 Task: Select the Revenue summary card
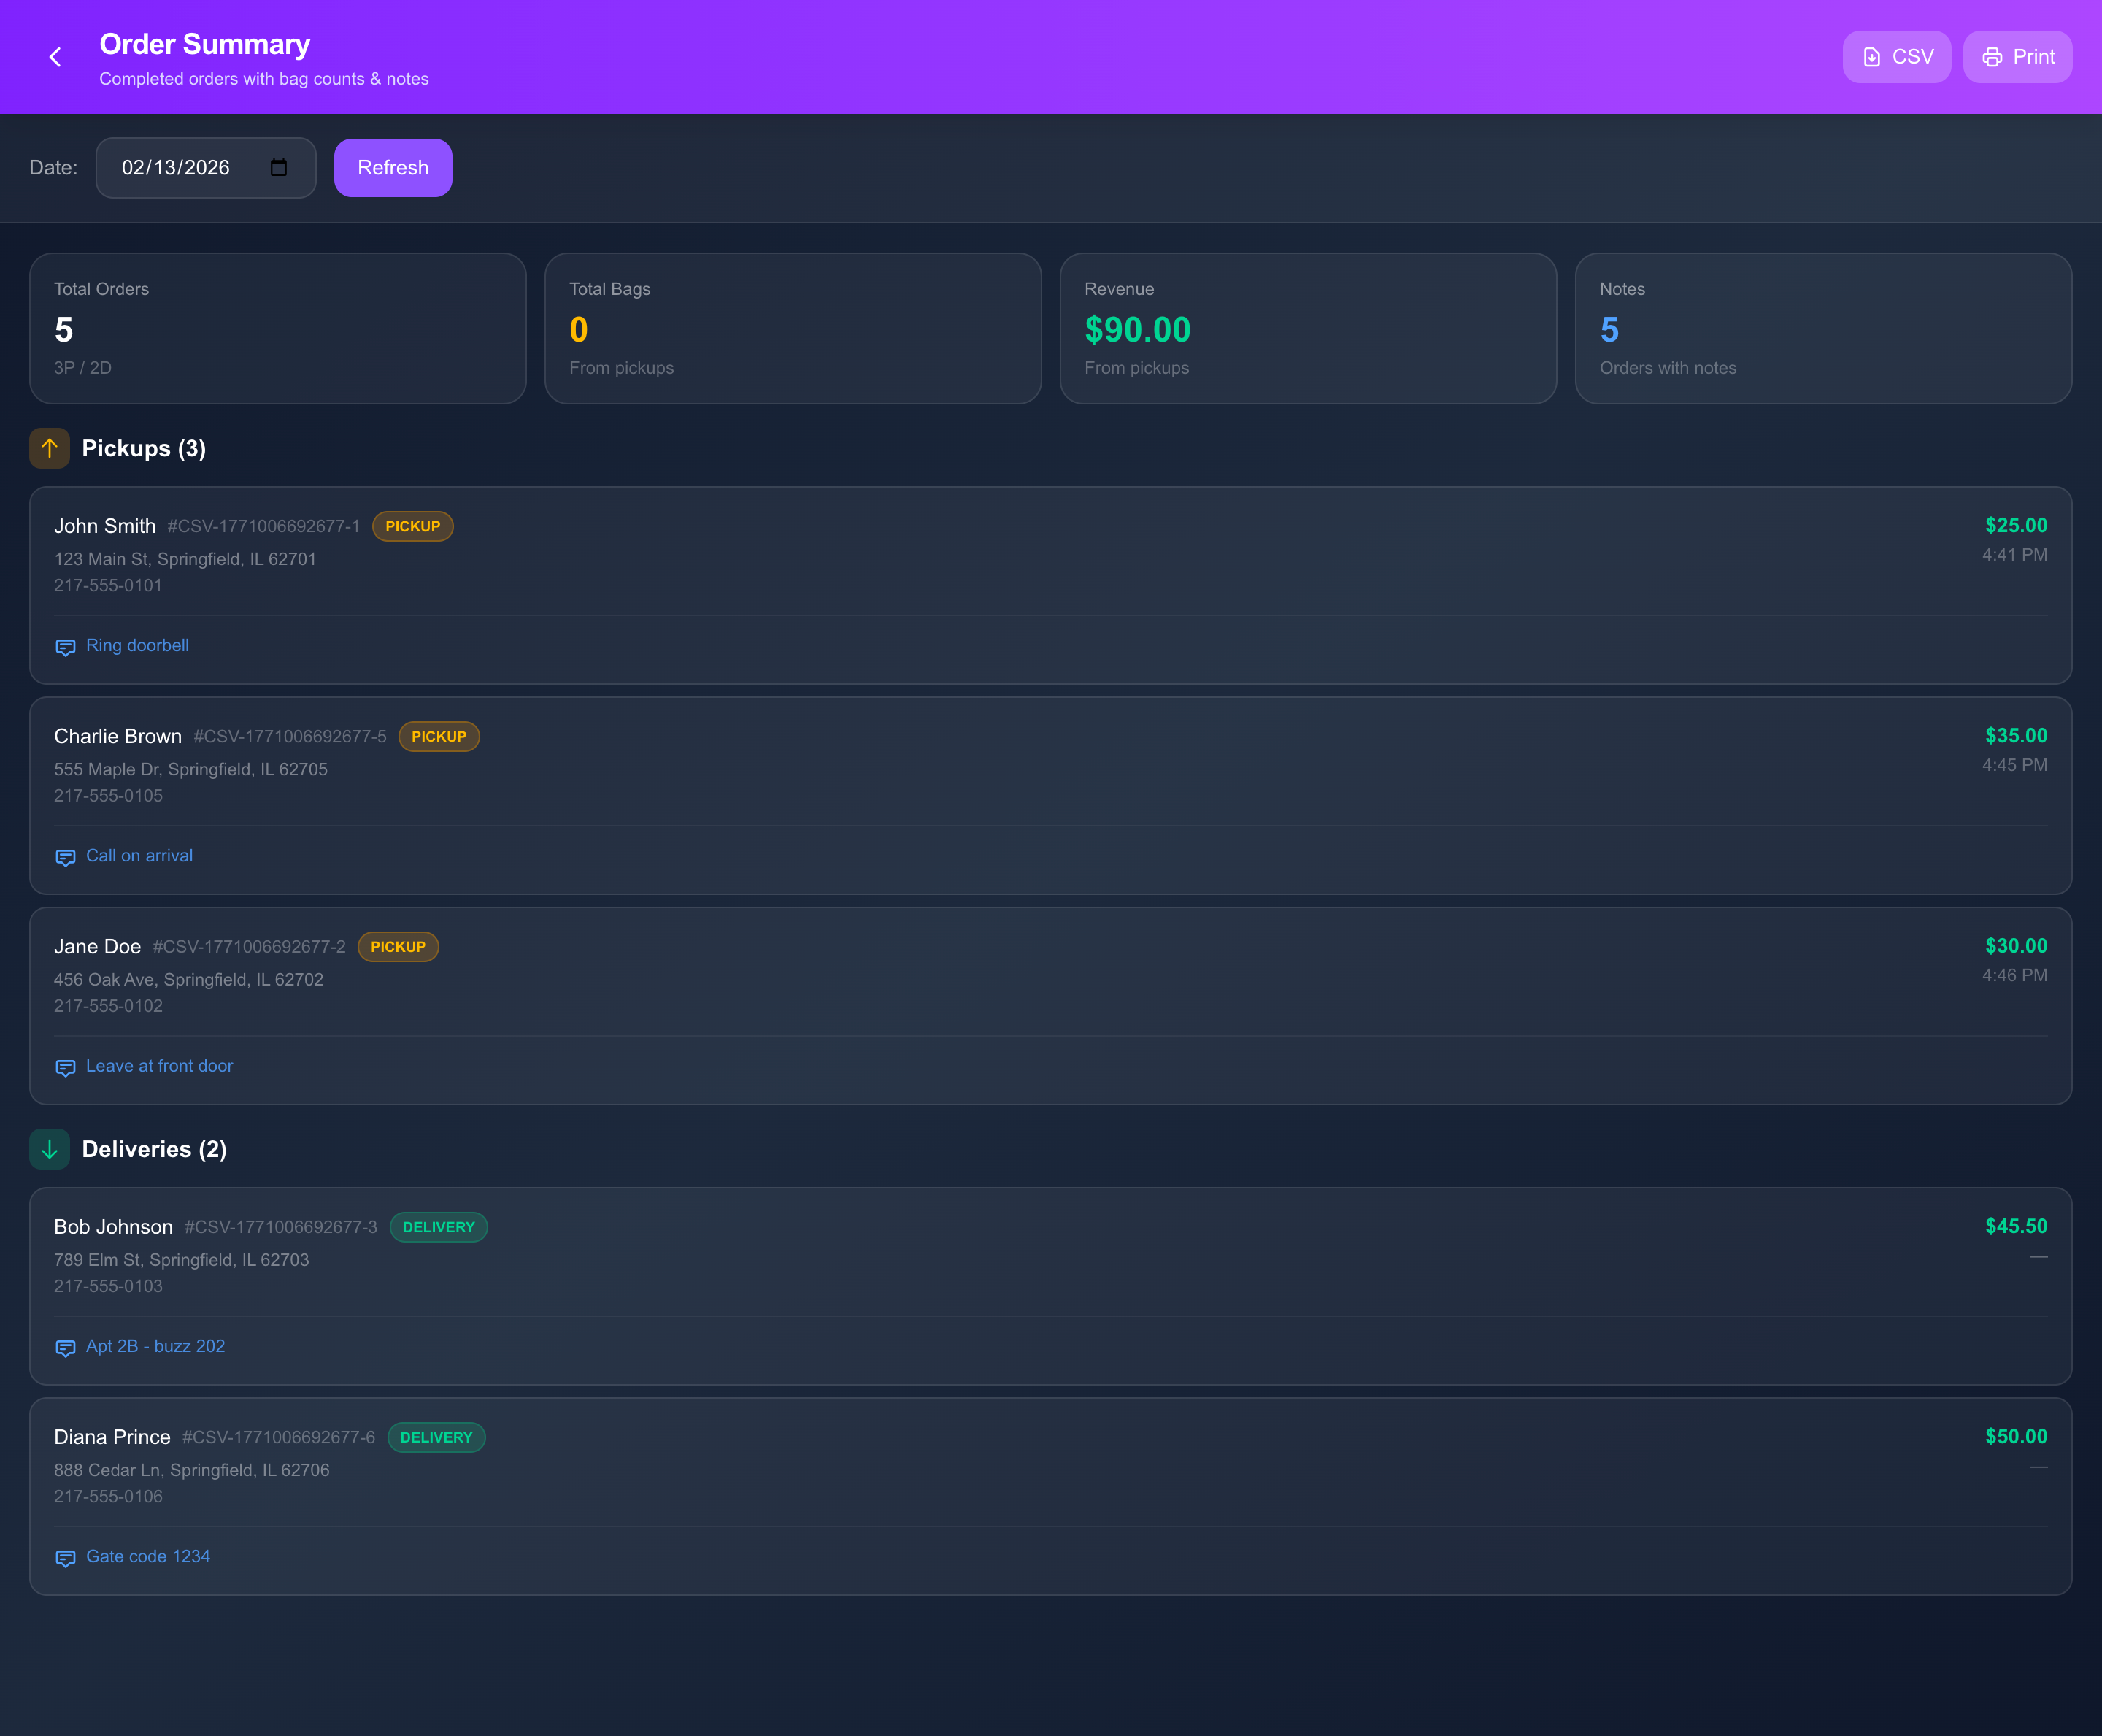click(x=1309, y=328)
